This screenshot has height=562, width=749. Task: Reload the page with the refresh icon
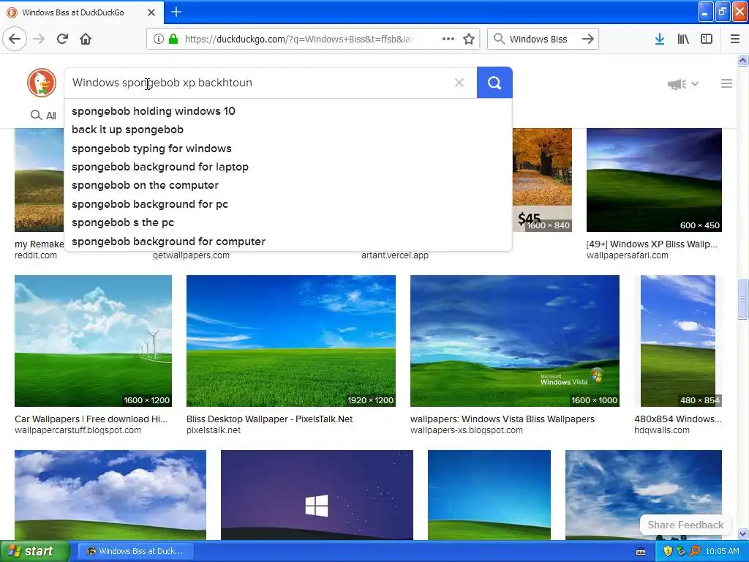pyautogui.click(x=62, y=39)
